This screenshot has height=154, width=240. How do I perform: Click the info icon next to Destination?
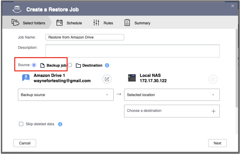(107, 65)
